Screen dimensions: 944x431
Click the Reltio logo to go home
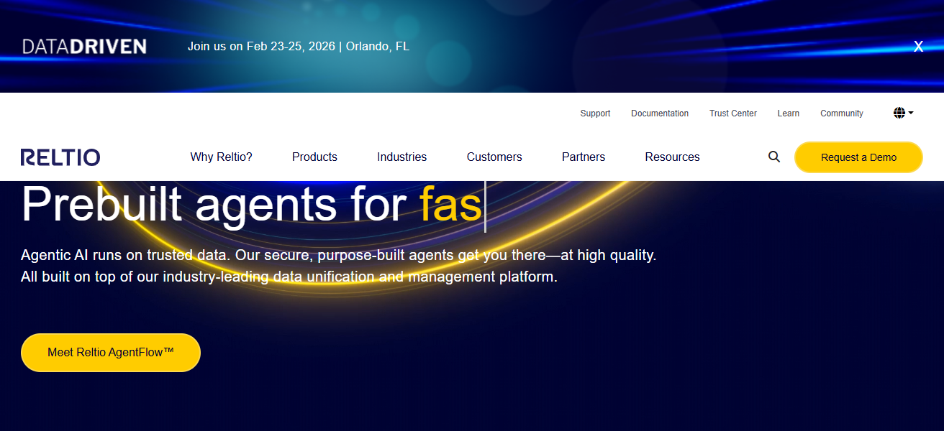[x=60, y=157]
